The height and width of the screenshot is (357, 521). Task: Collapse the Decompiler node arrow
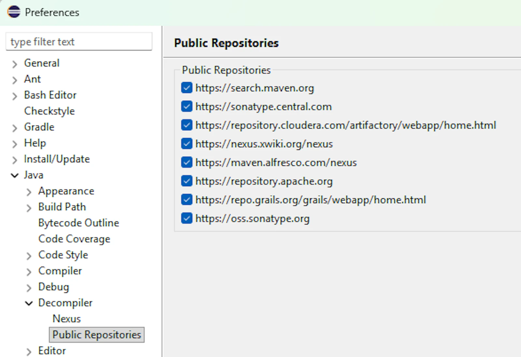tap(29, 303)
